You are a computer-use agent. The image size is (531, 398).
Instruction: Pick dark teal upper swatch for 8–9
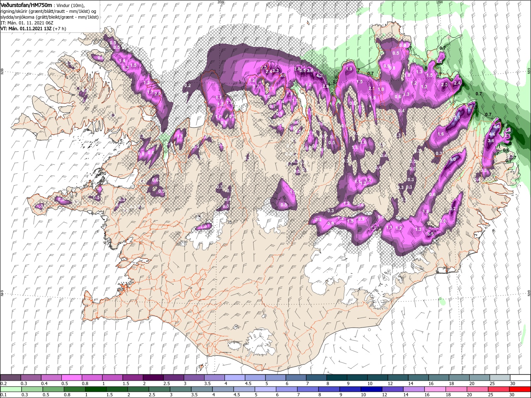pos(336,378)
